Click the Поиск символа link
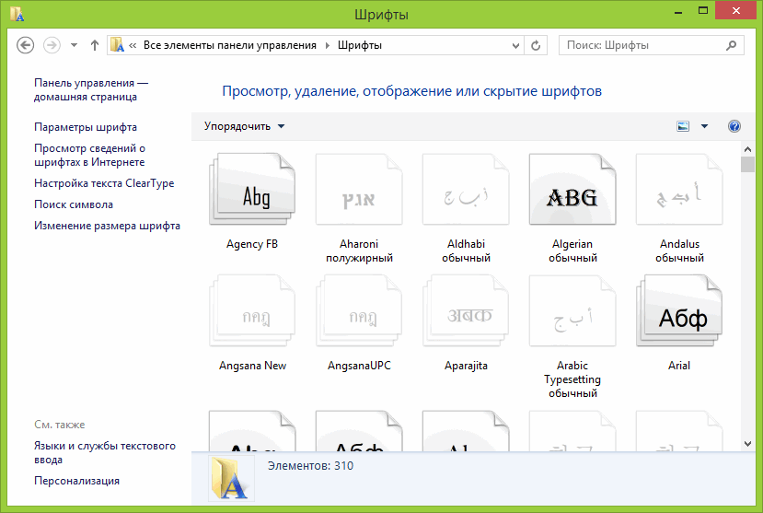The width and height of the screenshot is (763, 513). [74, 204]
